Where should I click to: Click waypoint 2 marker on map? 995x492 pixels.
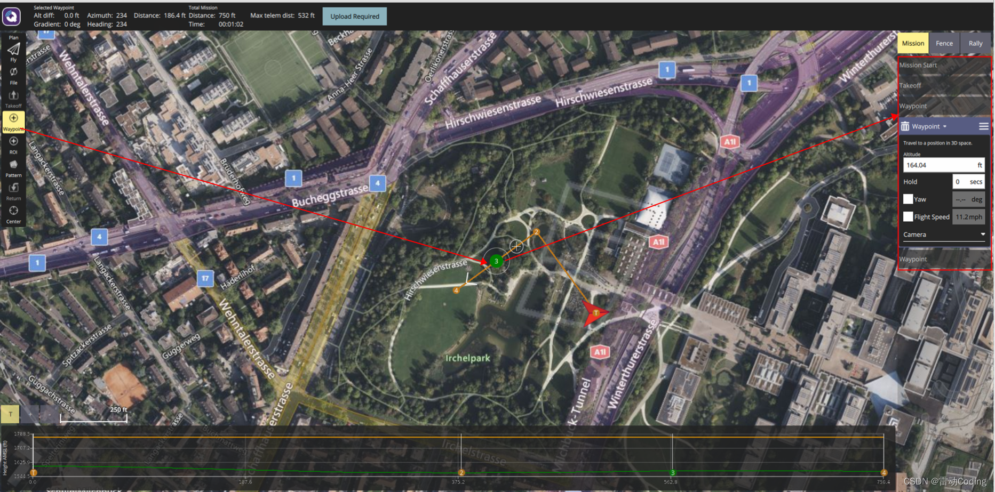pyautogui.click(x=536, y=232)
